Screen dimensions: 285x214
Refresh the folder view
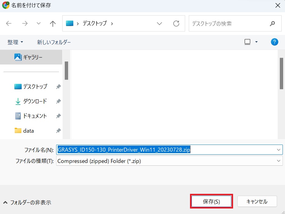[176, 23]
